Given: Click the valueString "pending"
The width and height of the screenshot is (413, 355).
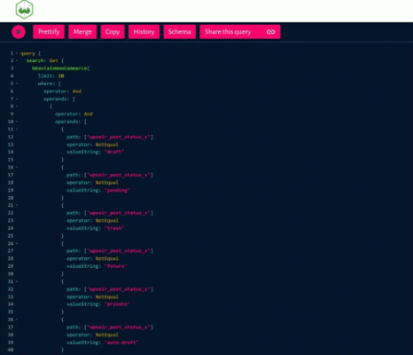Looking at the screenshot, I should pos(117,190).
